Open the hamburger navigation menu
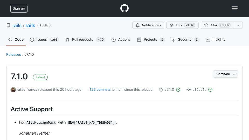The height and width of the screenshot is (140, 249). click(234, 8)
